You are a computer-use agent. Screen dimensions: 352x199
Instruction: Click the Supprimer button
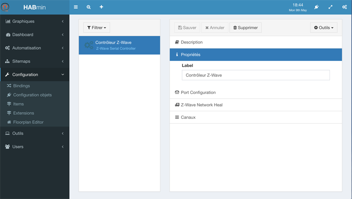coord(245,28)
